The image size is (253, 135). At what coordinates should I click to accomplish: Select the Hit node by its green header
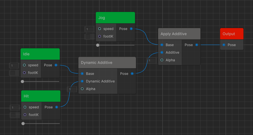41,96
